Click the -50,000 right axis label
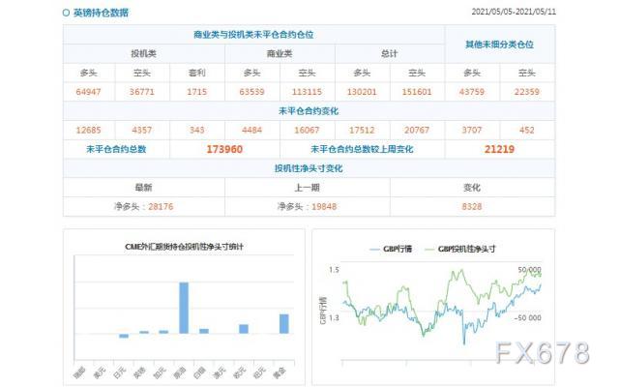 point(528,318)
